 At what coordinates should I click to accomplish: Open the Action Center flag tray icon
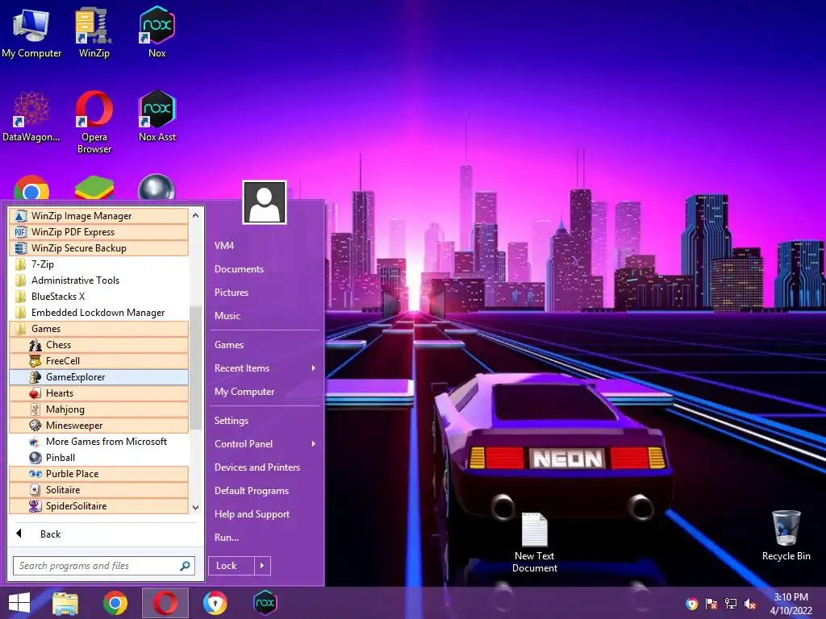711,604
